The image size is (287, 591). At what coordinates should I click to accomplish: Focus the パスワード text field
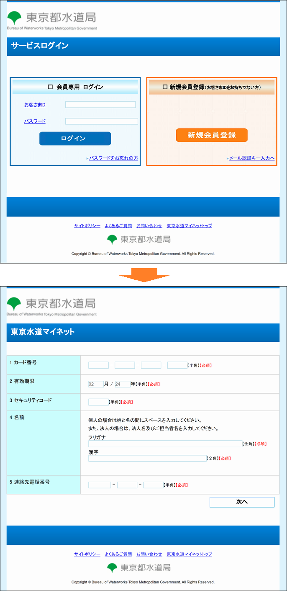[x=101, y=121]
